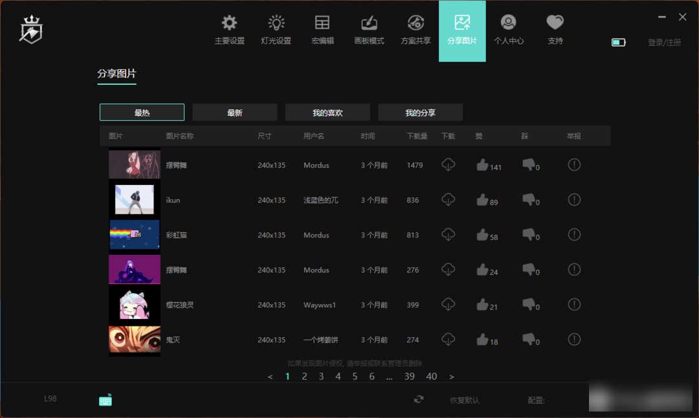The width and height of the screenshot is (699, 418).
Task: Go to page 2
Action: (x=304, y=377)
